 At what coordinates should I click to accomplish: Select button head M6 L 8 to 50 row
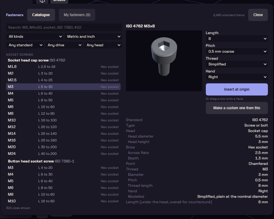click(x=63, y=188)
